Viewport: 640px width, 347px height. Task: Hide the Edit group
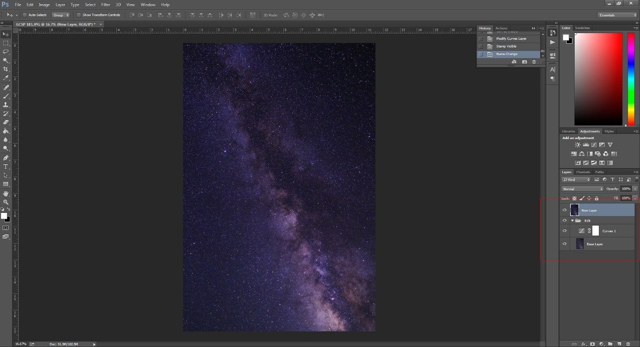[x=564, y=220]
